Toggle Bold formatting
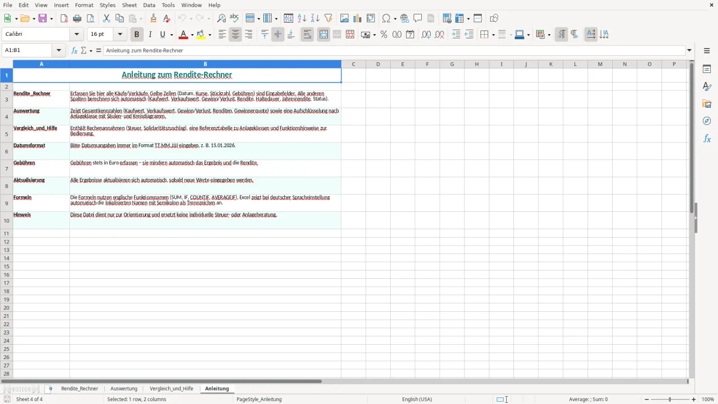718x404 pixels. (x=136, y=35)
